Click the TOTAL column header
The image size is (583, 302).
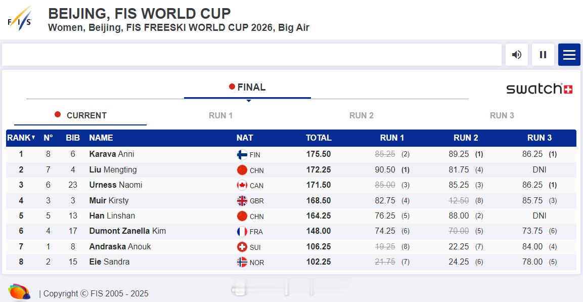pyautogui.click(x=319, y=138)
